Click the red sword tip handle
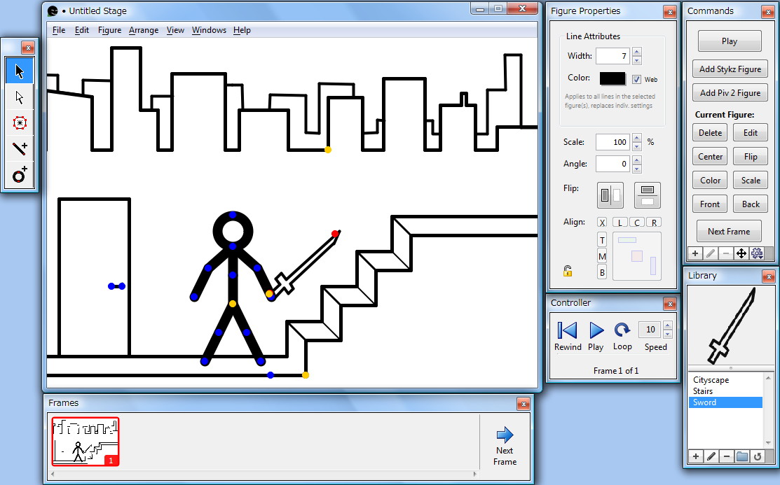This screenshot has width=780, height=485. tap(335, 234)
